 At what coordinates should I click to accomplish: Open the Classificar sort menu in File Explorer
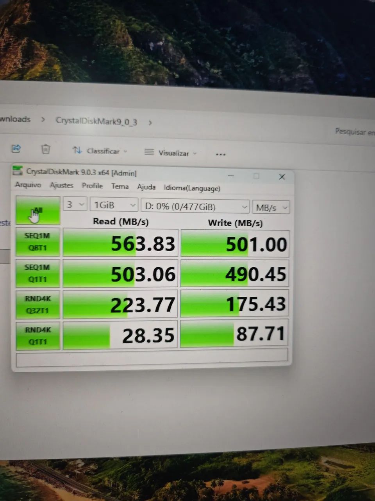click(100, 151)
